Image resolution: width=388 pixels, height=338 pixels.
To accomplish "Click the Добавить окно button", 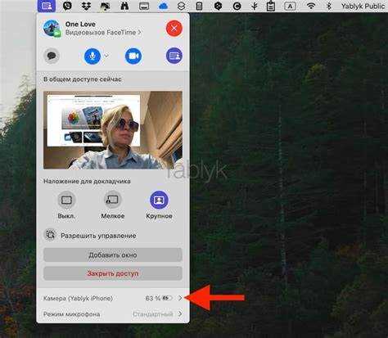I will 113,255.
